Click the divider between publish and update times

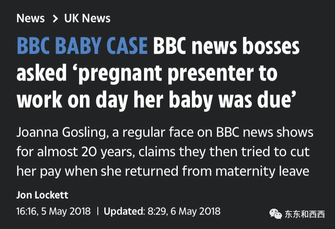pyautogui.click(x=97, y=211)
